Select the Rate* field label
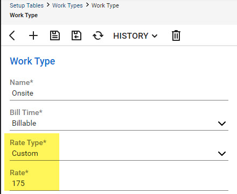The image size is (237, 194). tap(19, 173)
